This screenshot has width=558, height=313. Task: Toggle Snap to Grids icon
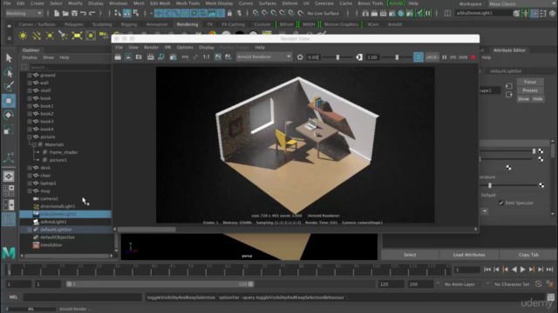[255, 13]
